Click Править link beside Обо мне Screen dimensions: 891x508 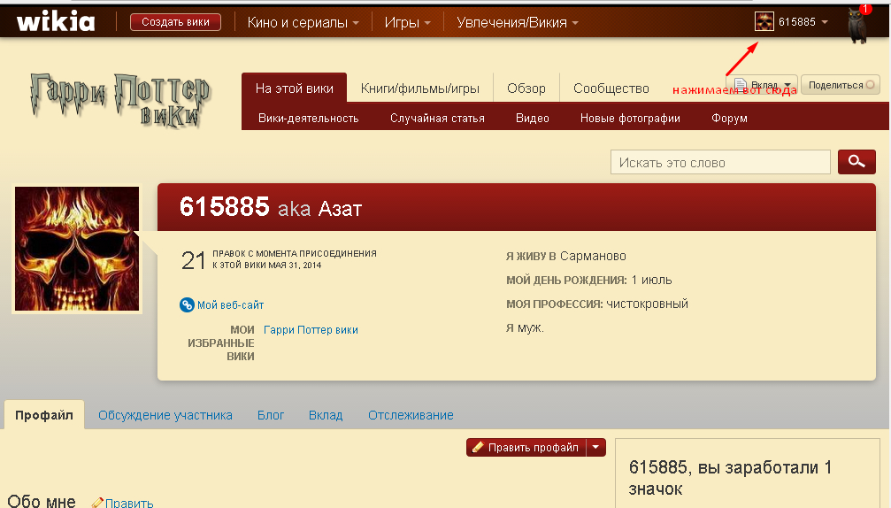(129, 503)
